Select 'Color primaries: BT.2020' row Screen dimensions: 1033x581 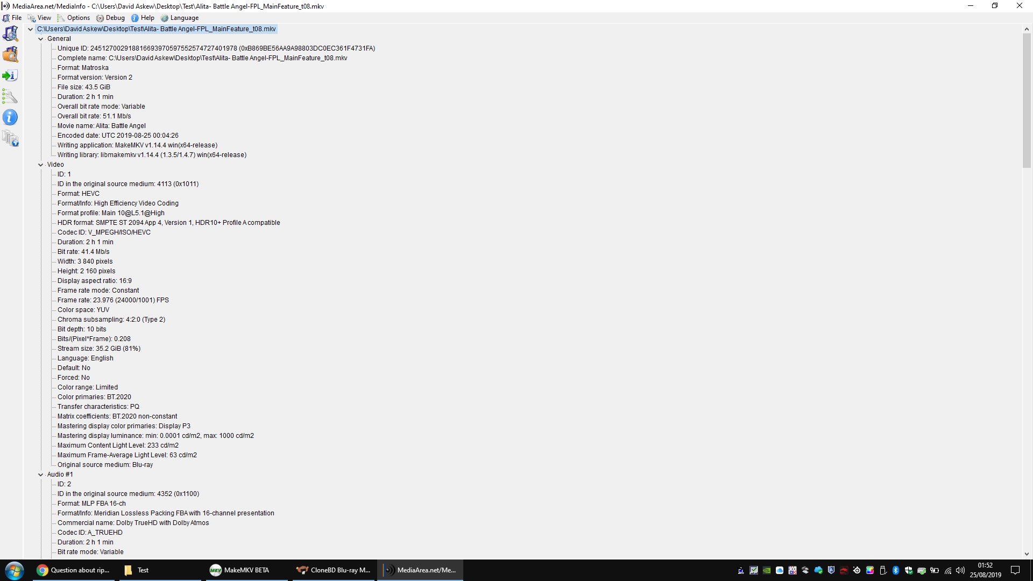pyautogui.click(x=94, y=397)
